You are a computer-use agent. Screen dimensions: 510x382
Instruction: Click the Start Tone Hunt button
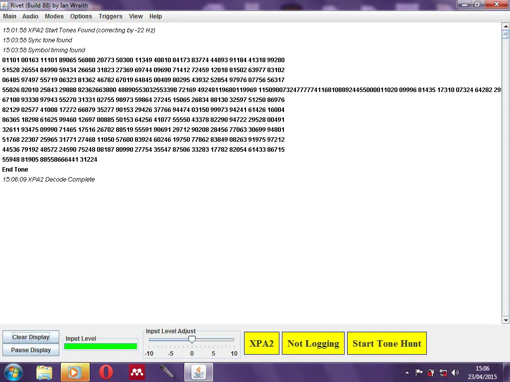pos(387,343)
